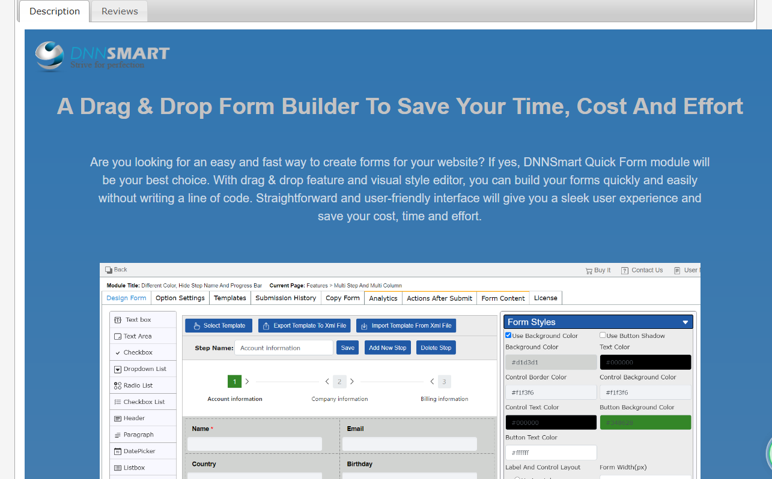Click step 2 number indicator
This screenshot has height=479, width=772.
pyautogui.click(x=339, y=381)
